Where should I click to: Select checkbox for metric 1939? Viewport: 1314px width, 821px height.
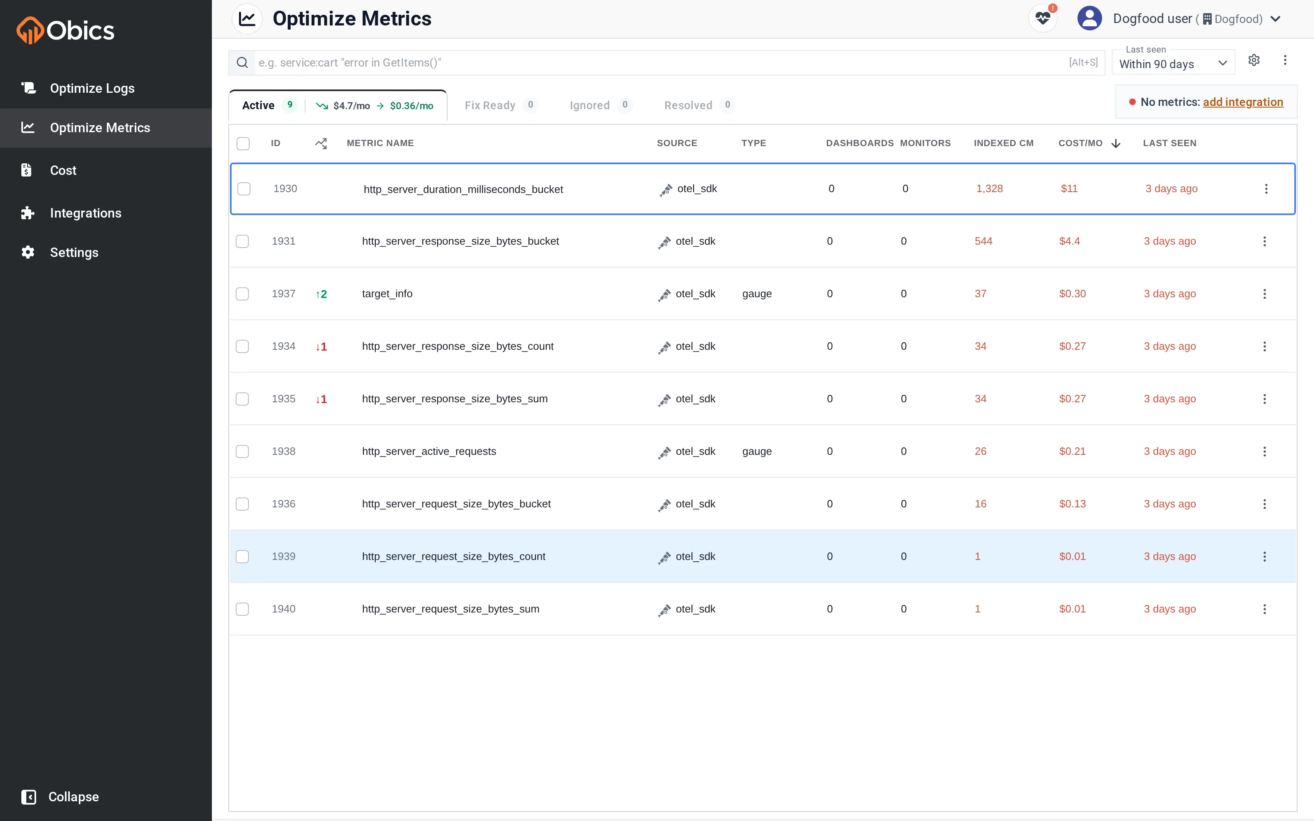pos(242,557)
